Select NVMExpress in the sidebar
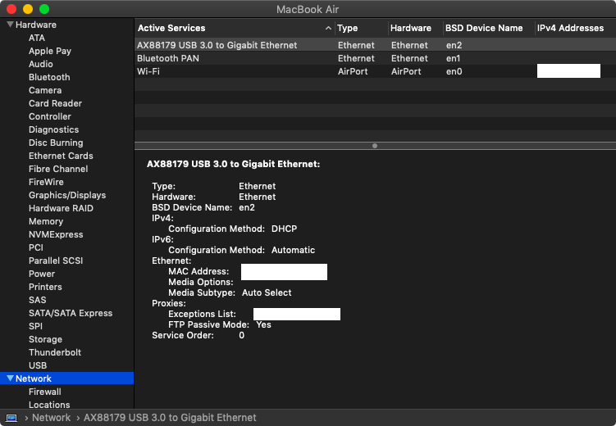616x426 pixels. tap(56, 234)
